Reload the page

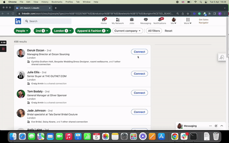tap(13, 14)
